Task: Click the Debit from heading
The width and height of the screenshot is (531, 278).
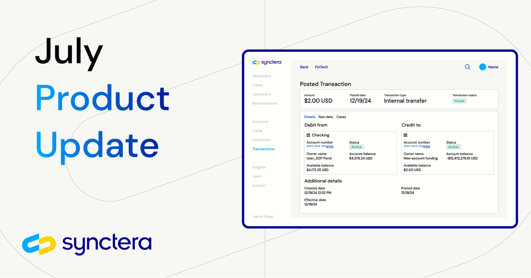Action: coord(316,125)
